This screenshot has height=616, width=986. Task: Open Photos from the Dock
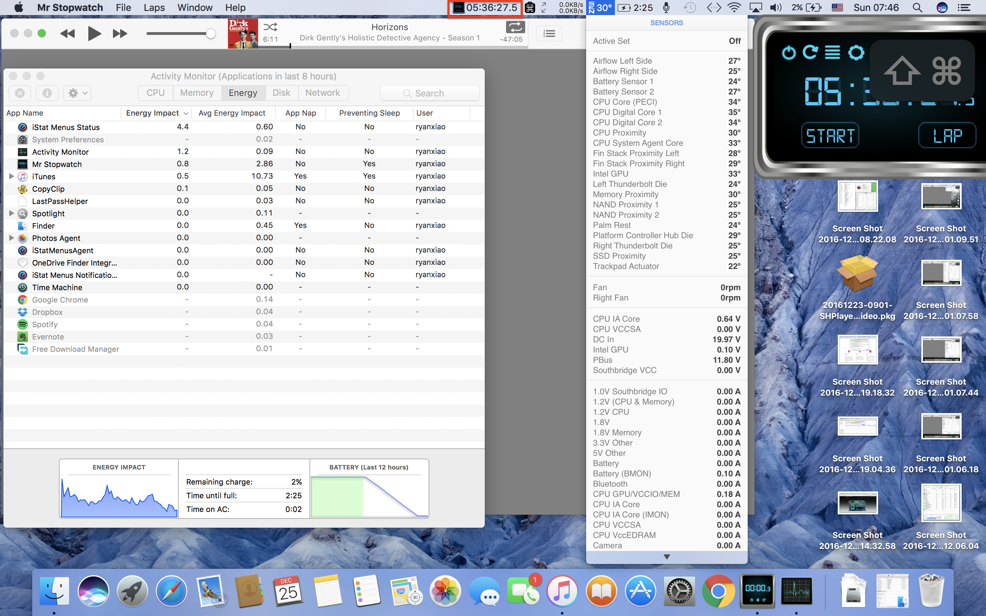click(x=445, y=591)
